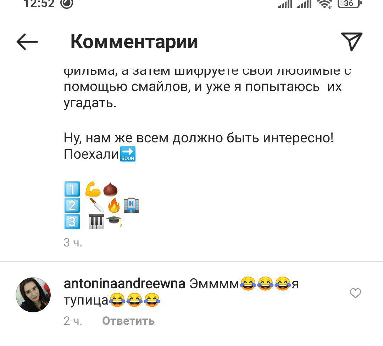Click the Wi-Fi status icon
Screen dimensions: 383x346
[x=324, y=4]
